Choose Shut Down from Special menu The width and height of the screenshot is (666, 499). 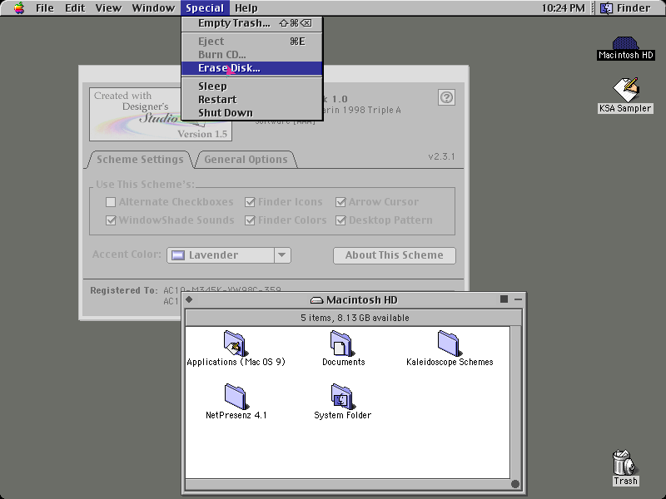click(252, 113)
